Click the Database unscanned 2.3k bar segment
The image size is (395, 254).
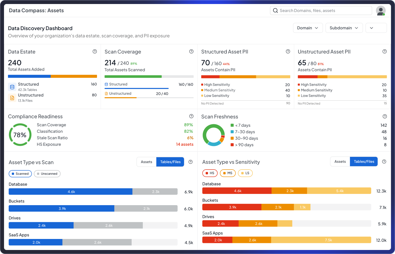coord(155,192)
